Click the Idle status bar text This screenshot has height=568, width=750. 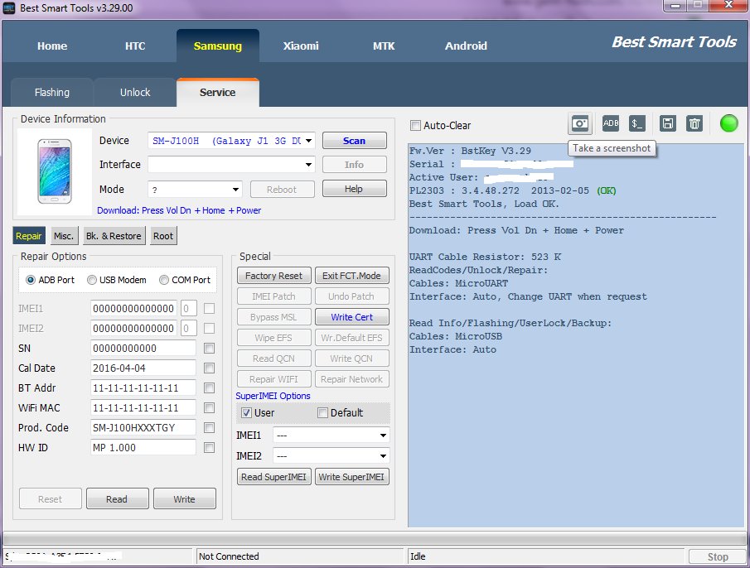click(418, 556)
